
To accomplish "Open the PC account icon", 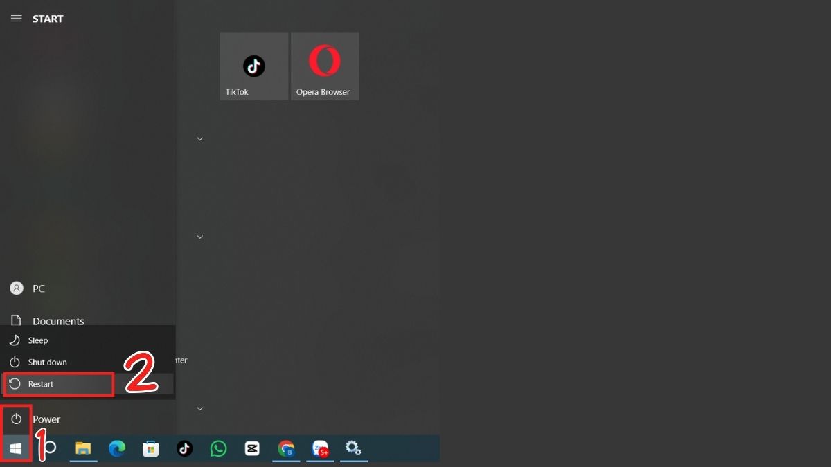I will 17,289.
